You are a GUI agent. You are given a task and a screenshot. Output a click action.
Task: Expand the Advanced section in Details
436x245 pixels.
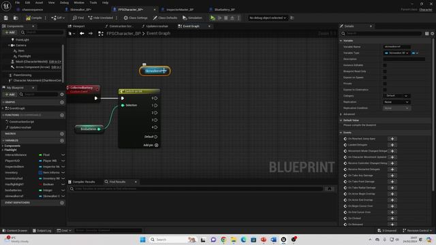point(341,114)
